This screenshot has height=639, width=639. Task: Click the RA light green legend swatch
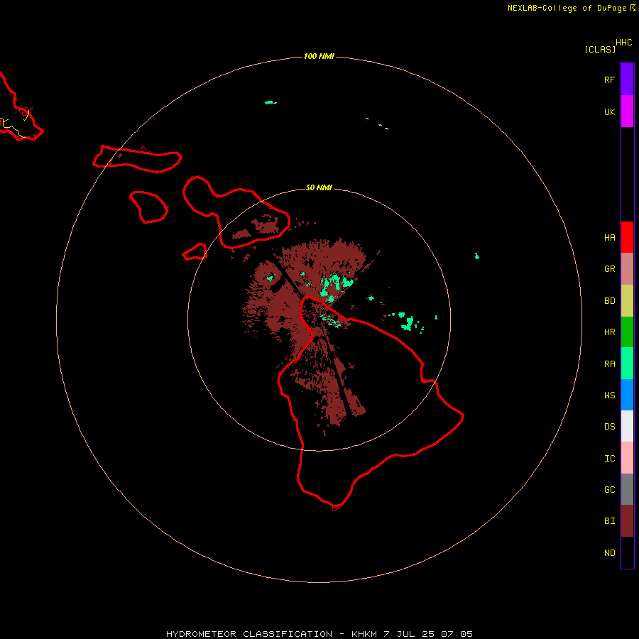(627, 364)
